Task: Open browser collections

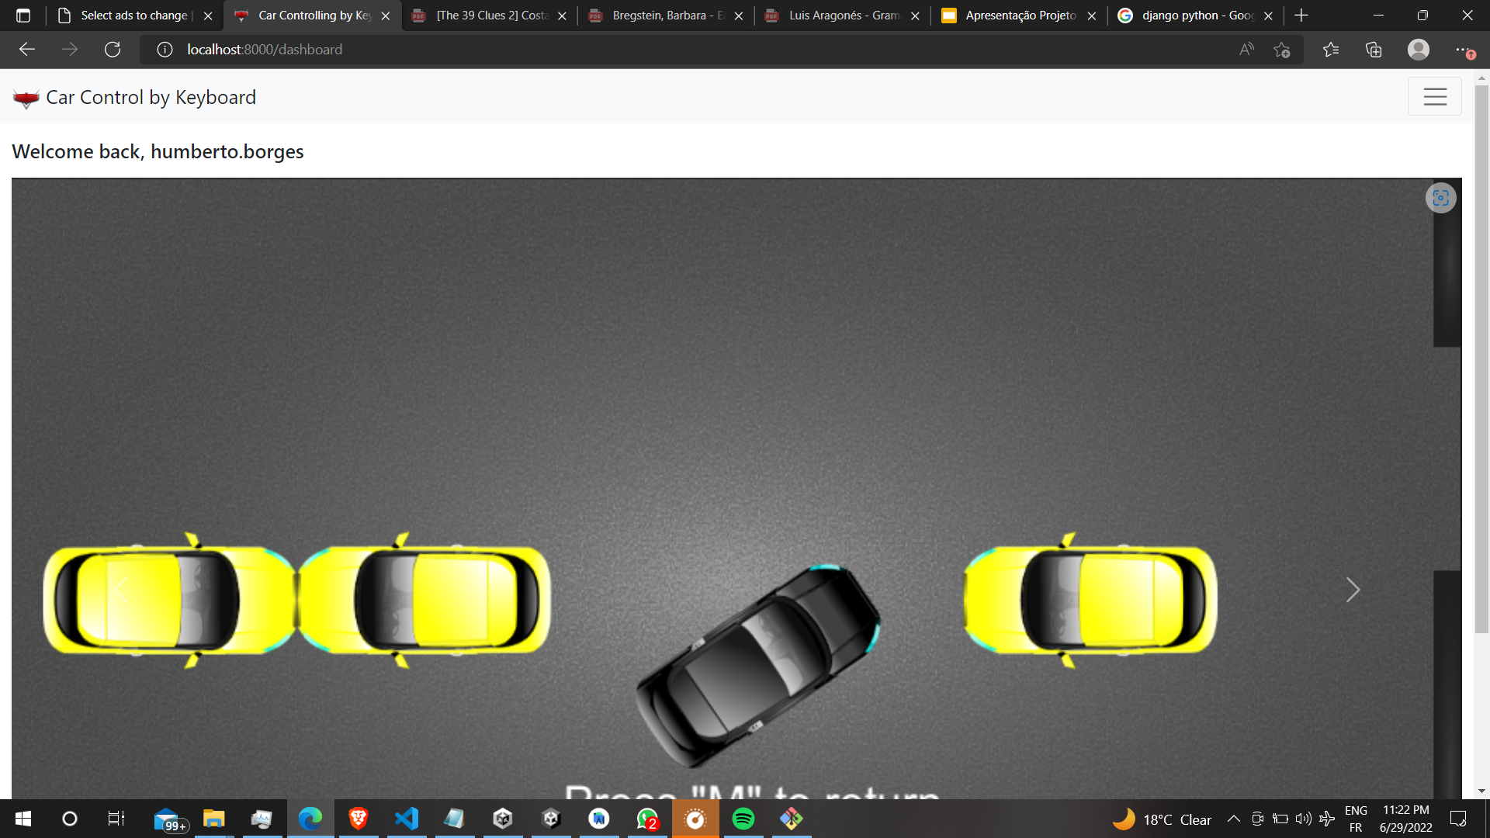Action: tap(1374, 50)
